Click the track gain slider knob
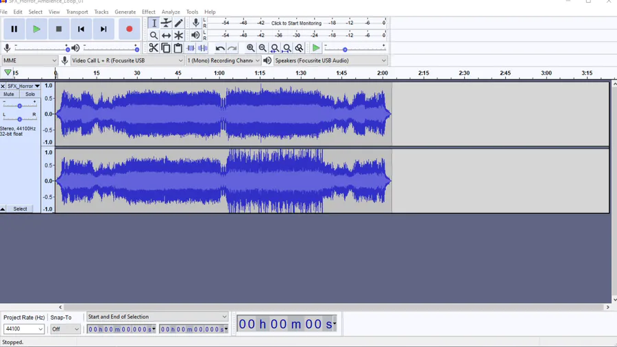This screenshot has width=617, height=347. (x=19, y=106)
